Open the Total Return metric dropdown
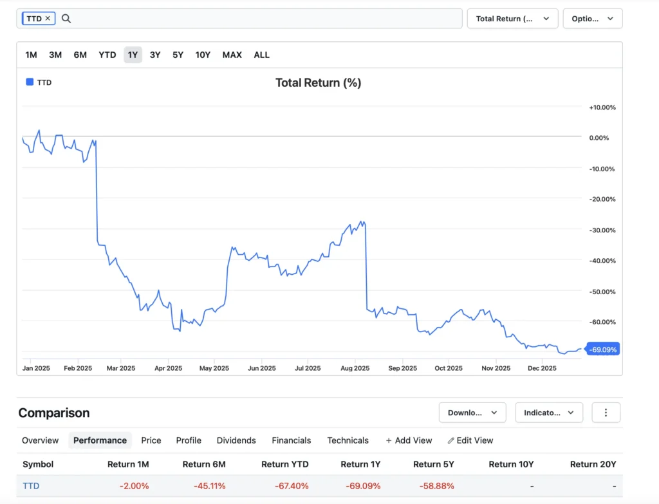This screenshot has width=659, height=504. (512, 19)
